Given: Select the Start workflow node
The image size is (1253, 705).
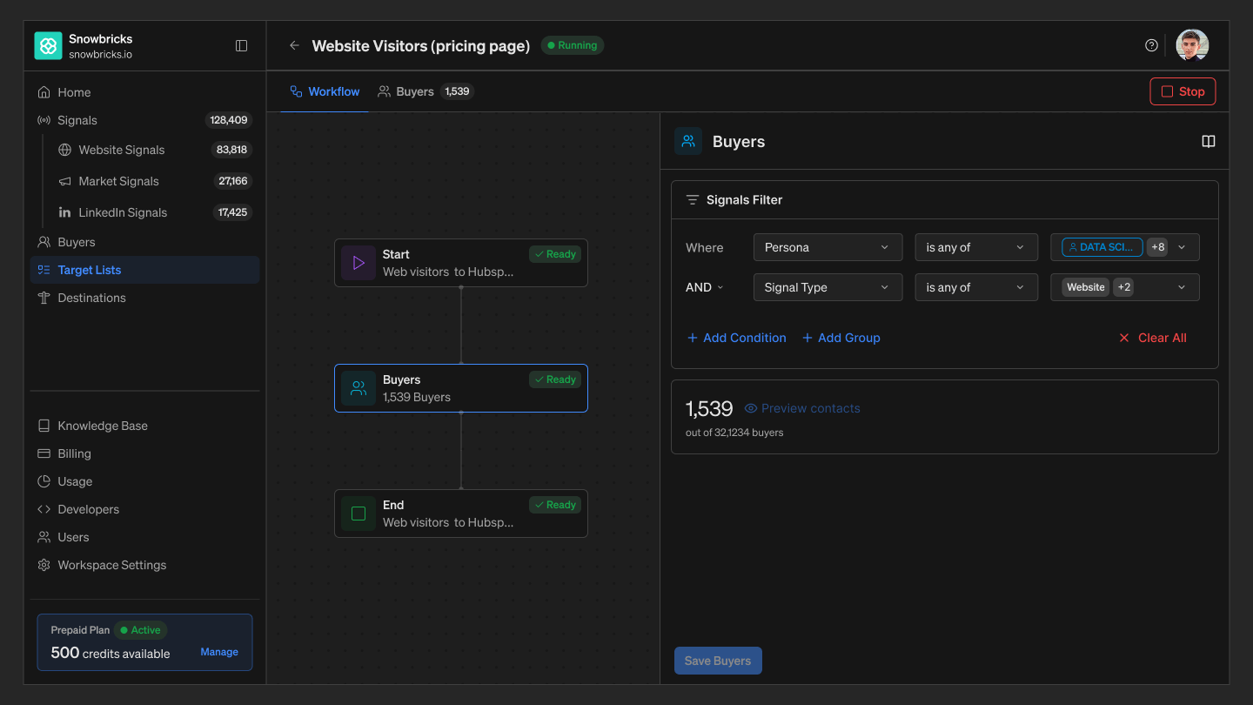Looking at the screenshot, I should (x=461, y=263).
